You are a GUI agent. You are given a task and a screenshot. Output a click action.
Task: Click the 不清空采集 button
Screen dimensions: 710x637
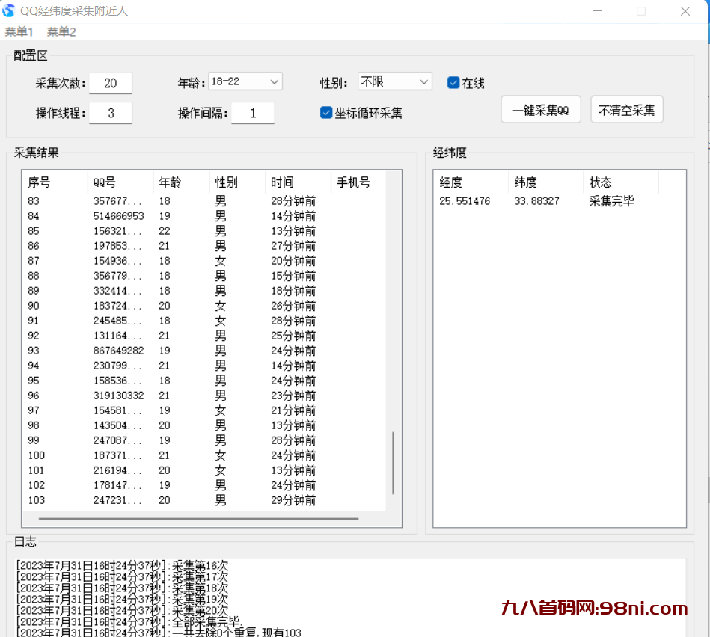626,109
